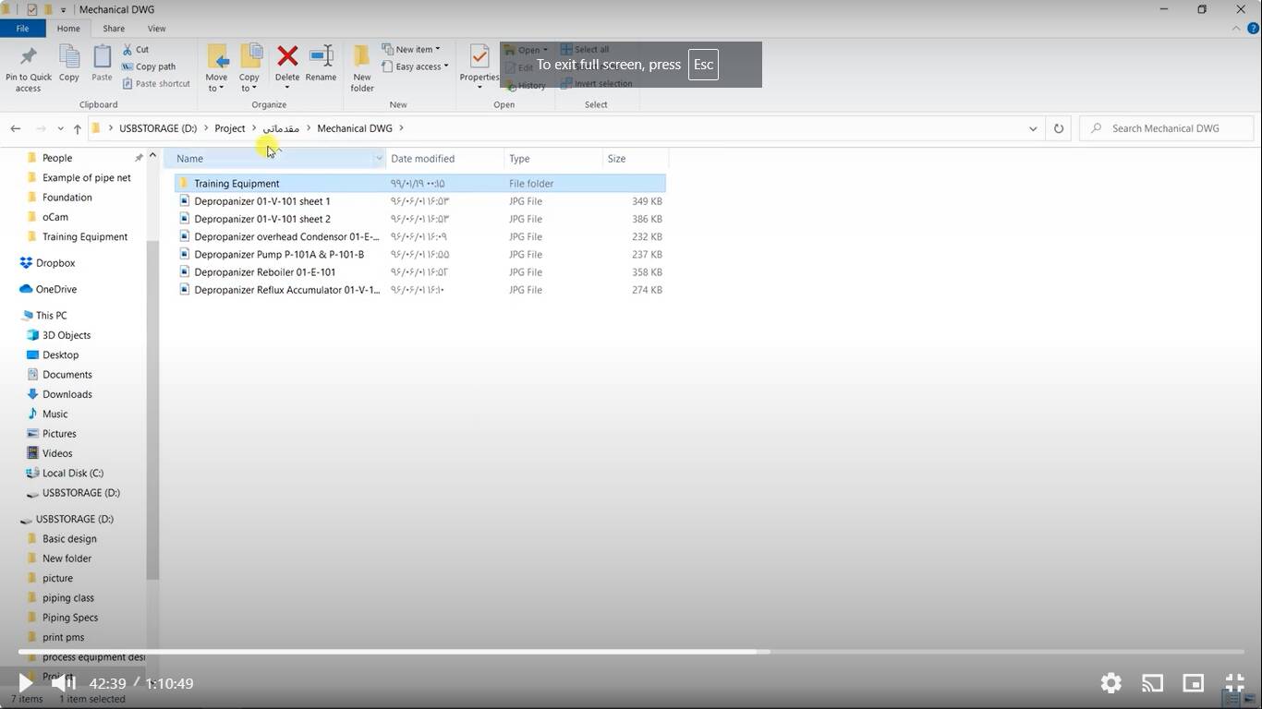The height and width of the screenshot is (709, 1262).
Task: Open video player settings gear
Action: (1110, 683)
